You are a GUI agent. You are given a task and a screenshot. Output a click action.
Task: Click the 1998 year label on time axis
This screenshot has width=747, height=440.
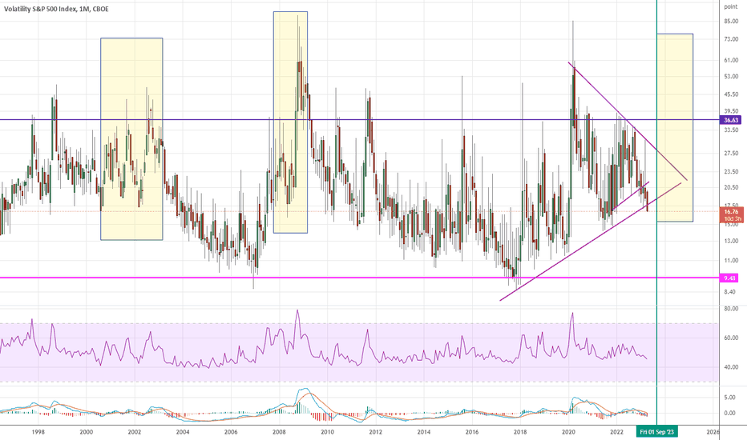[38, 432]
